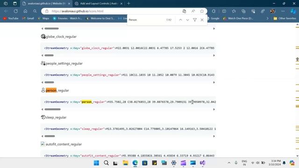Click the find box containing Person
The width and height of the screenshot is (299, 168).
[146, 20]
